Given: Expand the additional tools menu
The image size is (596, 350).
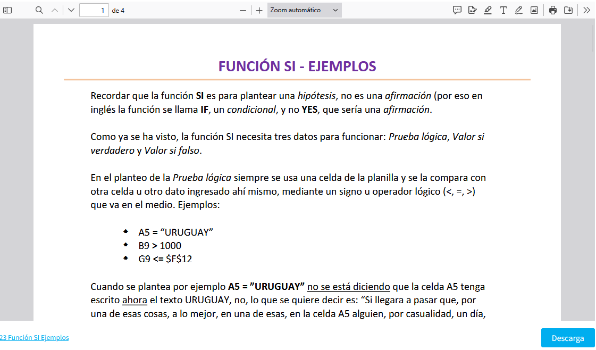Looking at the screenshot, I should 586,10.
